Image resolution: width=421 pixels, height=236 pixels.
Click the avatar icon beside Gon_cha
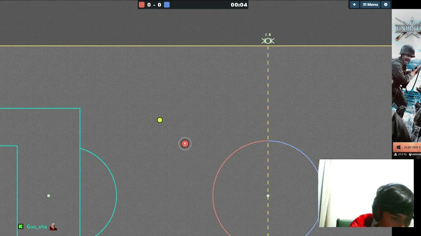click(53, 226)
